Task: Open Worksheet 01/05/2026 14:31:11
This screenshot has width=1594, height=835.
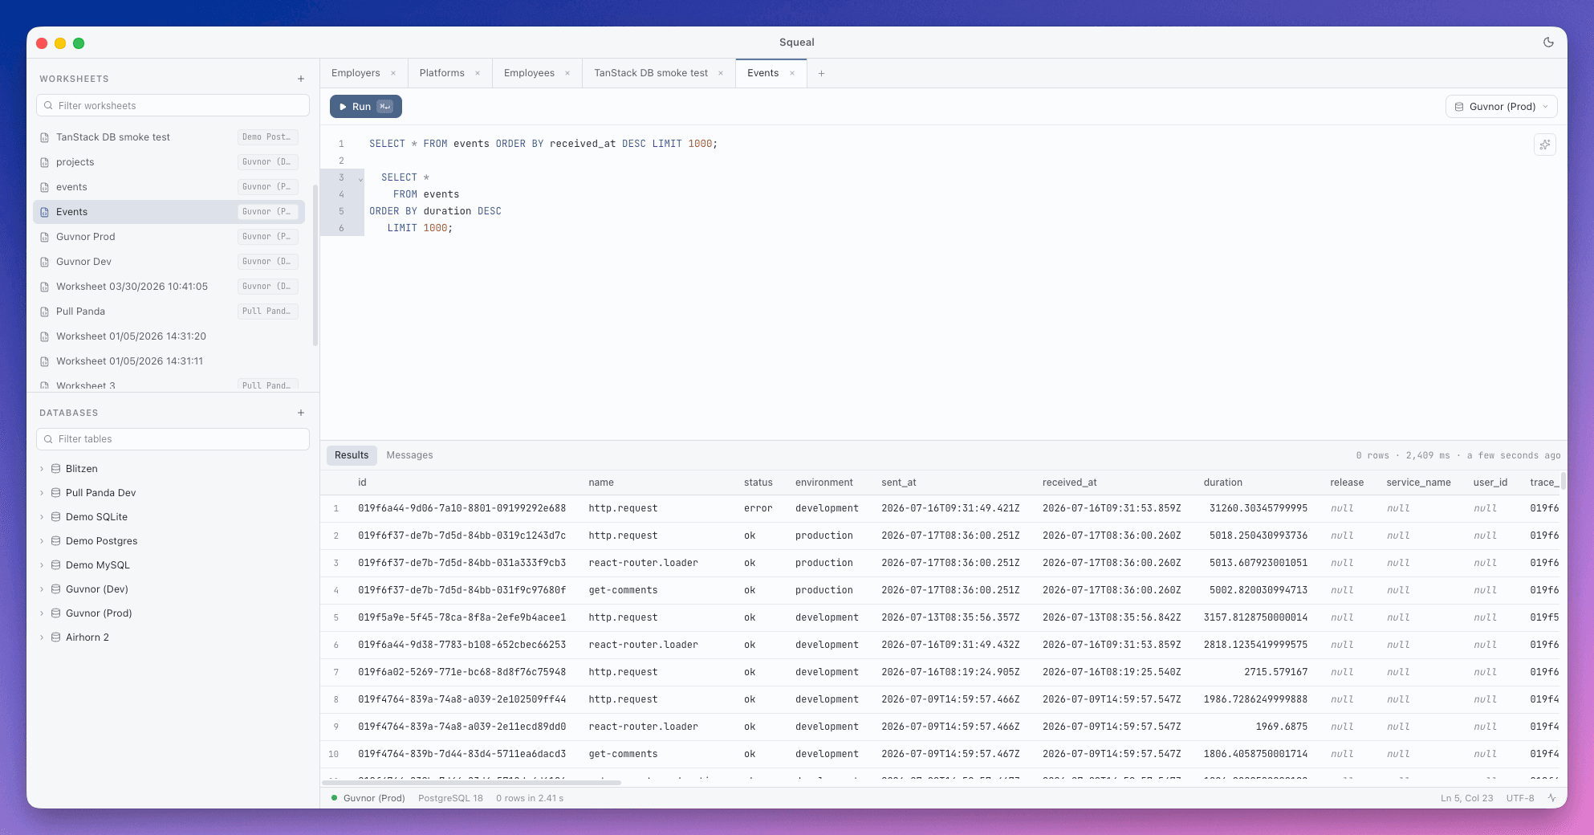Action: (169, 361)
